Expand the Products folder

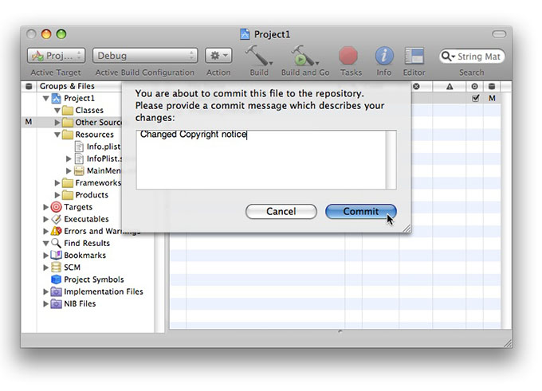[57, 195]
